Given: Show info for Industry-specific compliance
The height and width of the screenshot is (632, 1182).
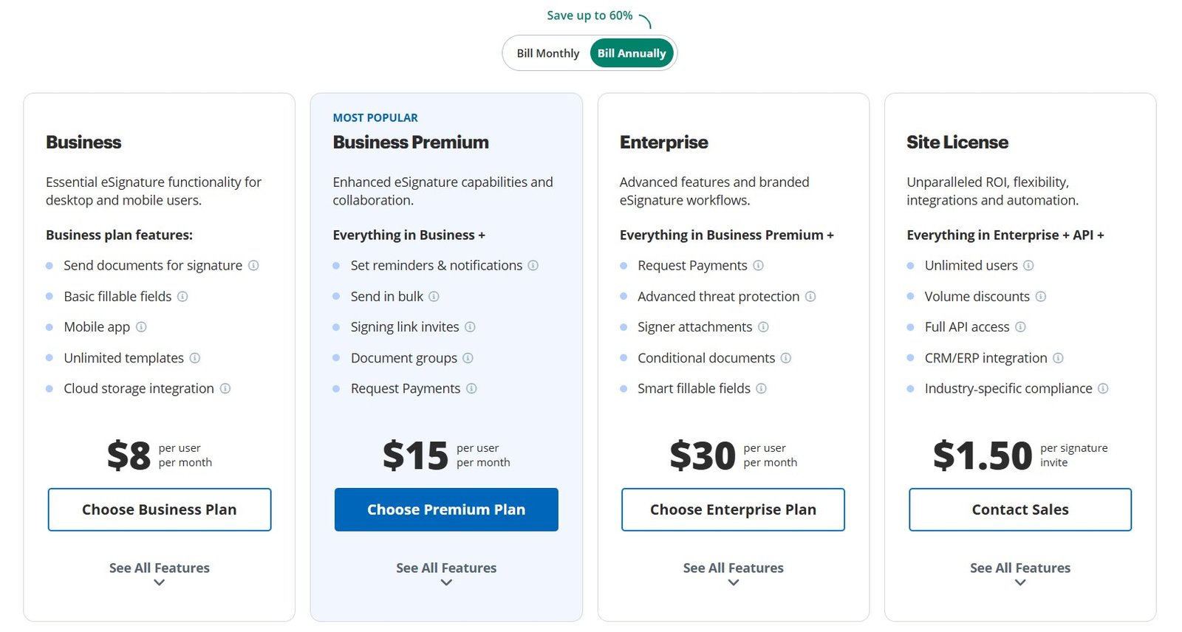Looking at the screenshot, I should [1103, 388].
